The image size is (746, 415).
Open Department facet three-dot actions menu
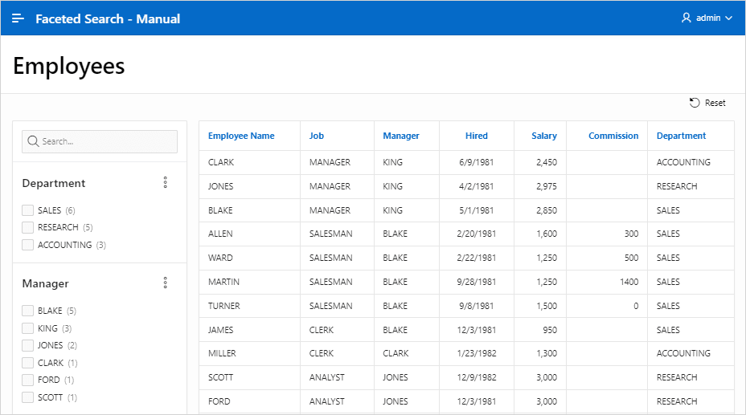pos(165,182)
